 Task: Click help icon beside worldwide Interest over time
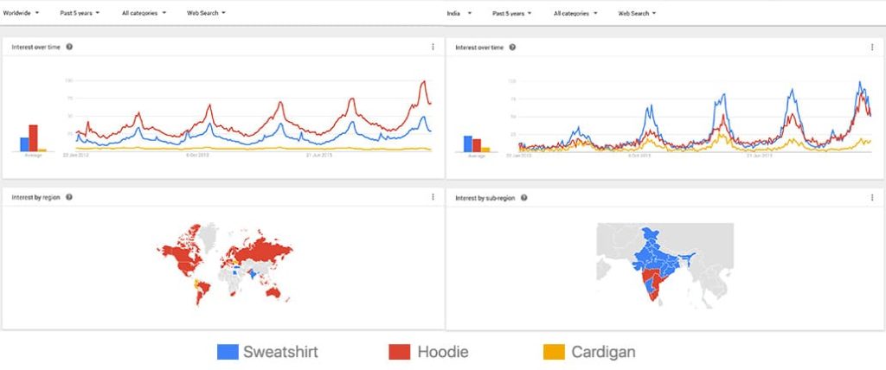69,47
